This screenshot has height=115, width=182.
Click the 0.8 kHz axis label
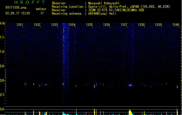pyautogui.click(x=2, y=80)
